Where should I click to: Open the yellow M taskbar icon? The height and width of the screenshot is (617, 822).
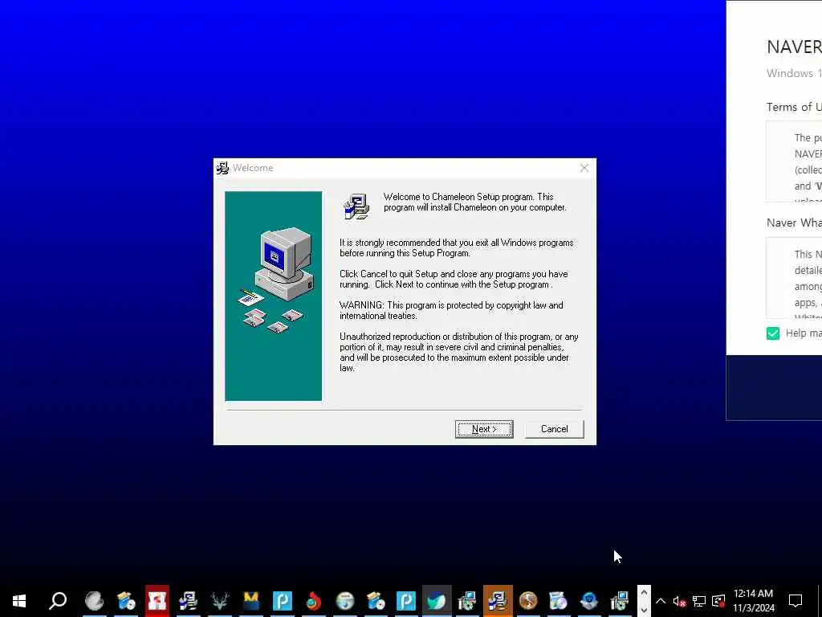250,601
